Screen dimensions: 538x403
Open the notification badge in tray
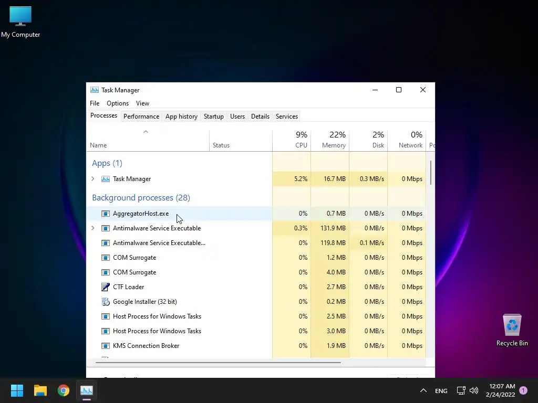click(x=523, y=390)
